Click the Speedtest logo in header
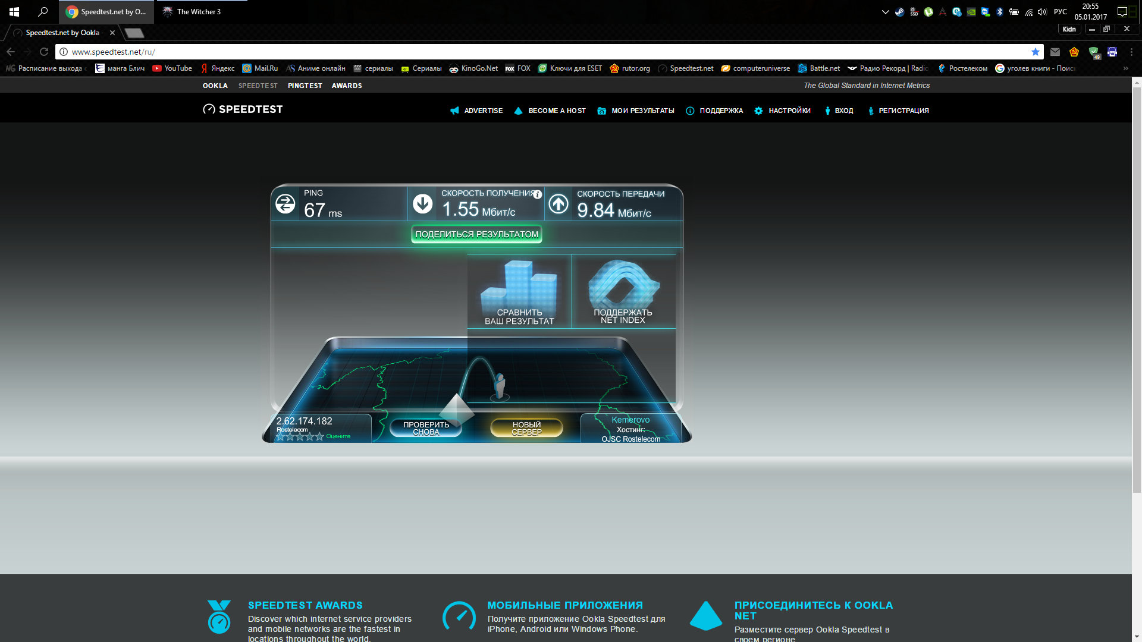The image size is (1142, 642). (x=243, y=109)
